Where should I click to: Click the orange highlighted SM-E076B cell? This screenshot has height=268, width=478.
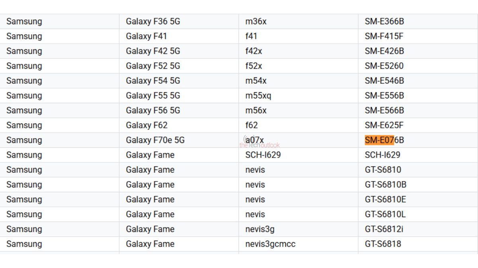pos(384,140)
